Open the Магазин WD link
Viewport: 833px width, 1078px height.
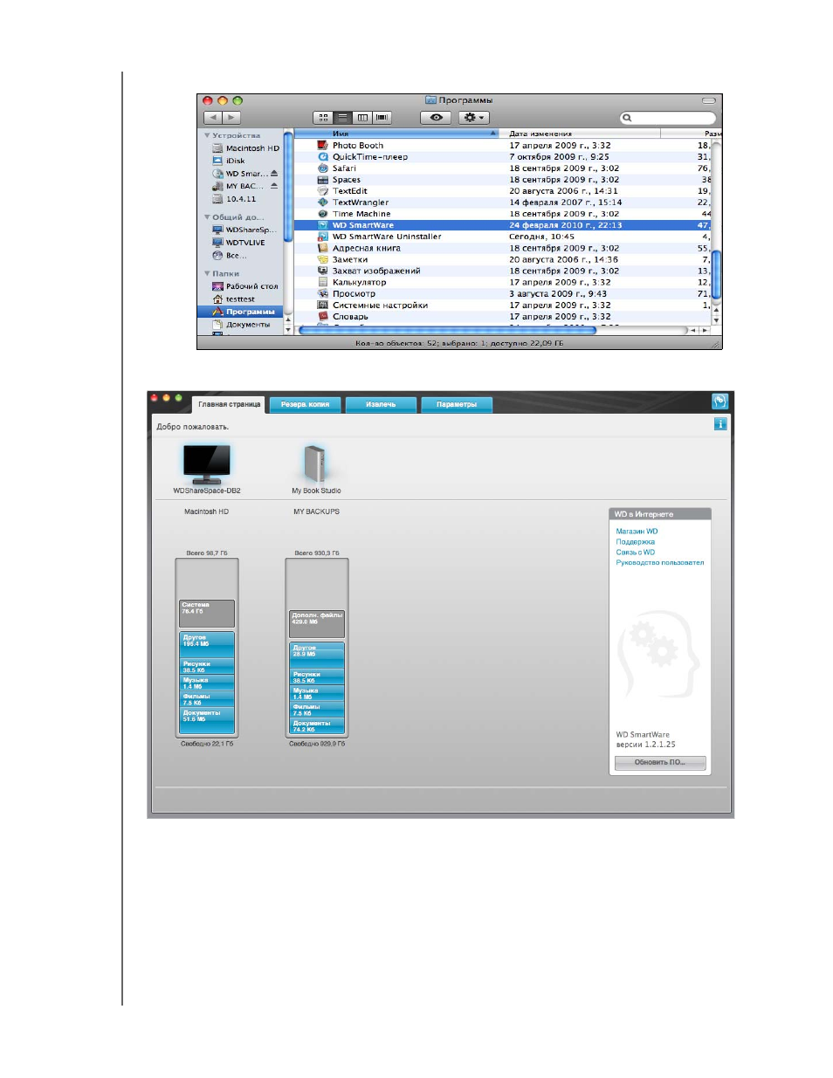(637, 532)
